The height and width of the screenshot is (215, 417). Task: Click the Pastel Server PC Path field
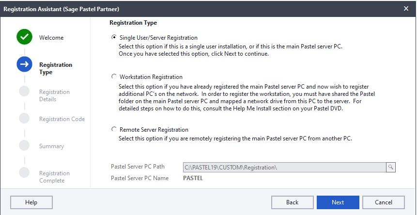click(x=284, y=168)
